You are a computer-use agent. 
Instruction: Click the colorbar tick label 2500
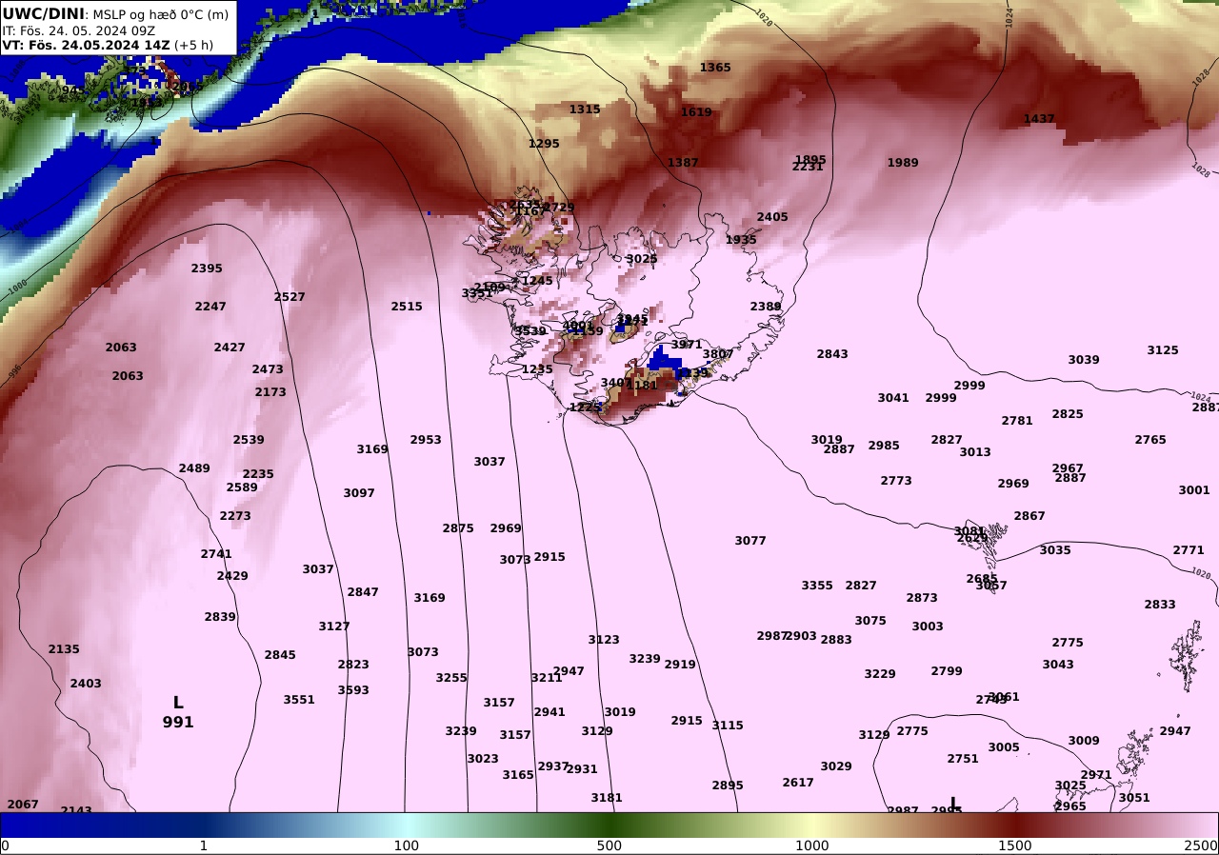click(x=1202, y=845)
